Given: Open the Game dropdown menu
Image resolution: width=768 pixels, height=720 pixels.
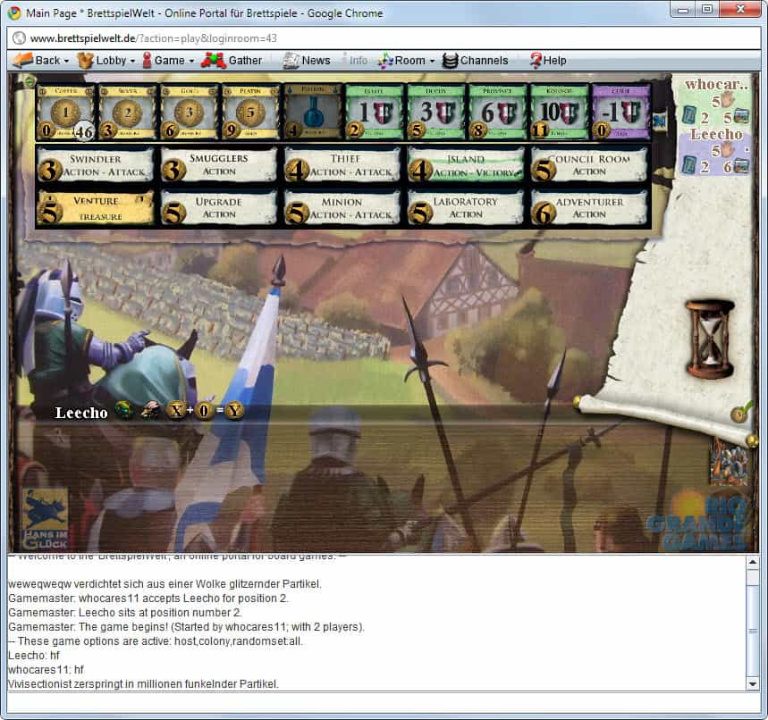Looking at the screenshot, I should click(168, 60).
